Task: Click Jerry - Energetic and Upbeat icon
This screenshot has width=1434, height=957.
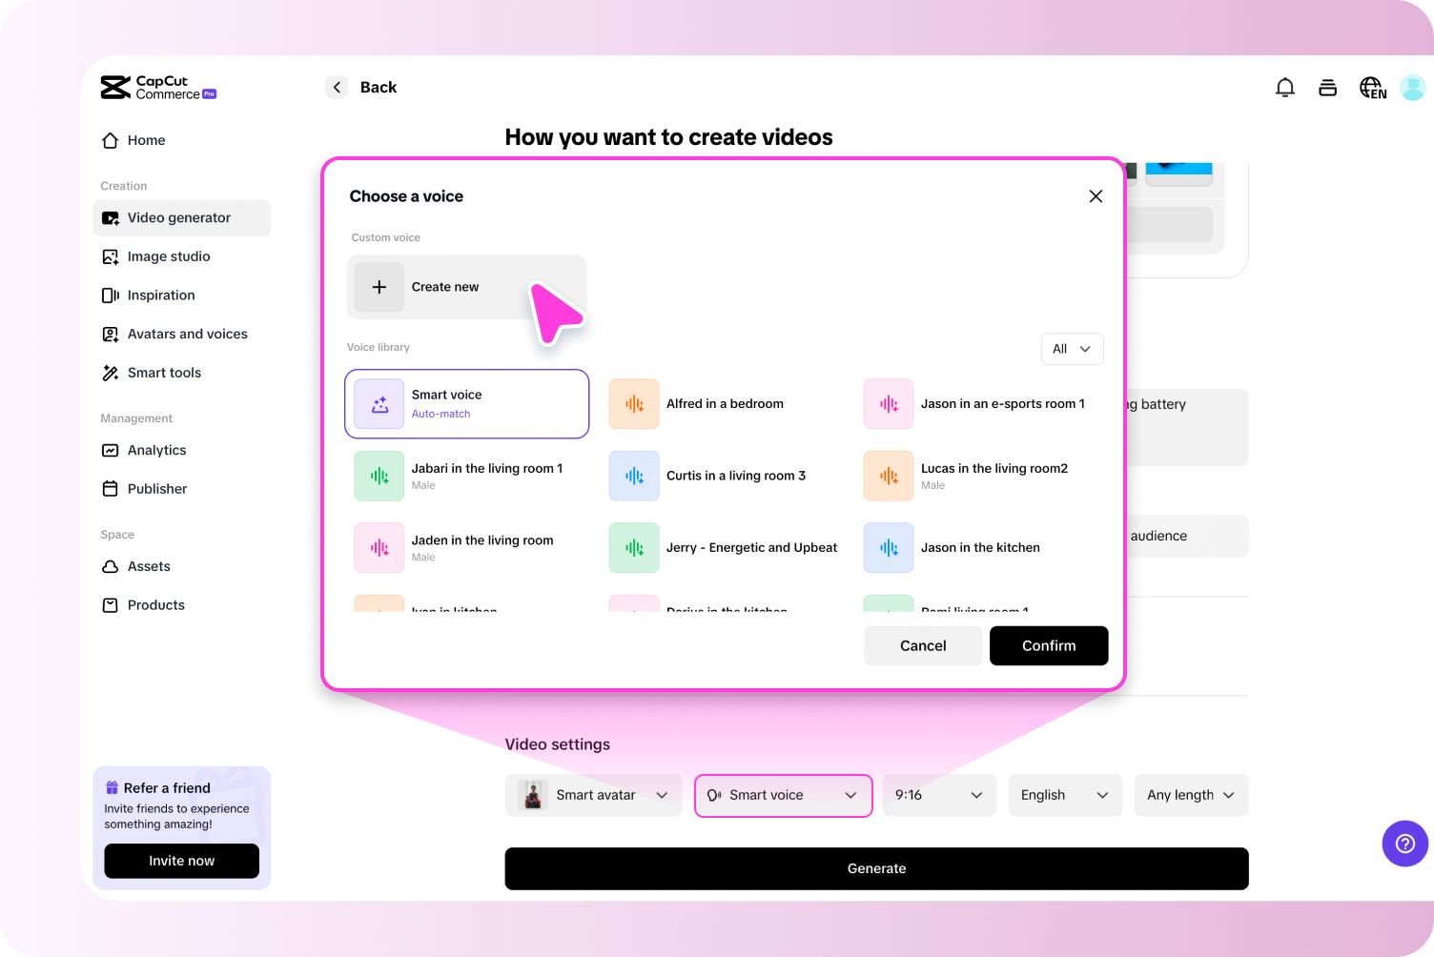Action: point(634,548)
